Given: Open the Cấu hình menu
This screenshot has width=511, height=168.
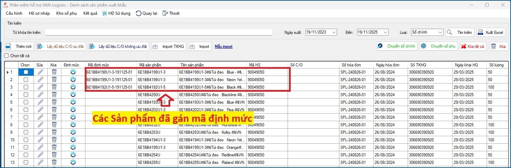Looking at the screenshot, I should (14, 13).
